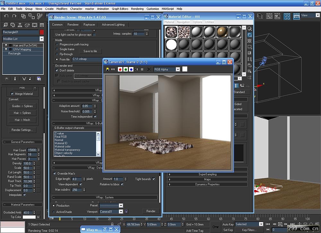321x233 pixels.
Task: Open the Selected key filter dropdown
Action: point(261,224)
